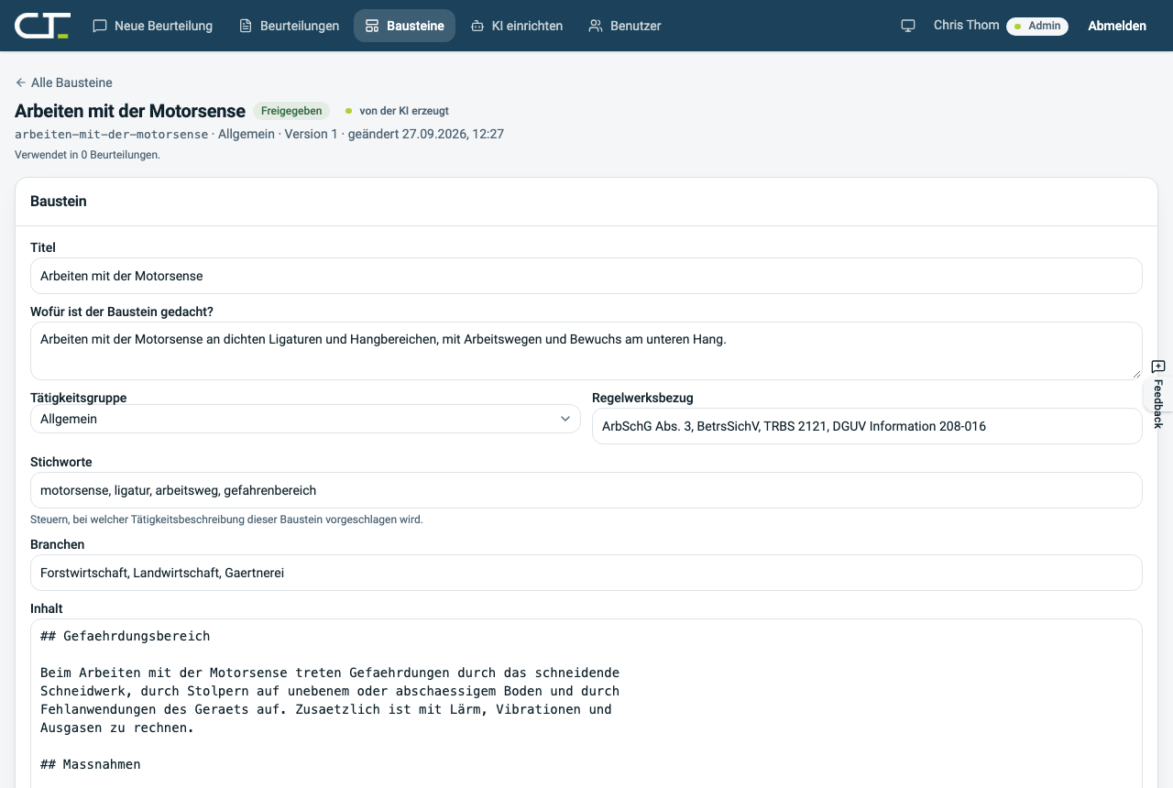Image resolution: width=1173 pixels, height=788 pixels.
Task: Click the Admin role badge
Action: (x=1037, y=26)
